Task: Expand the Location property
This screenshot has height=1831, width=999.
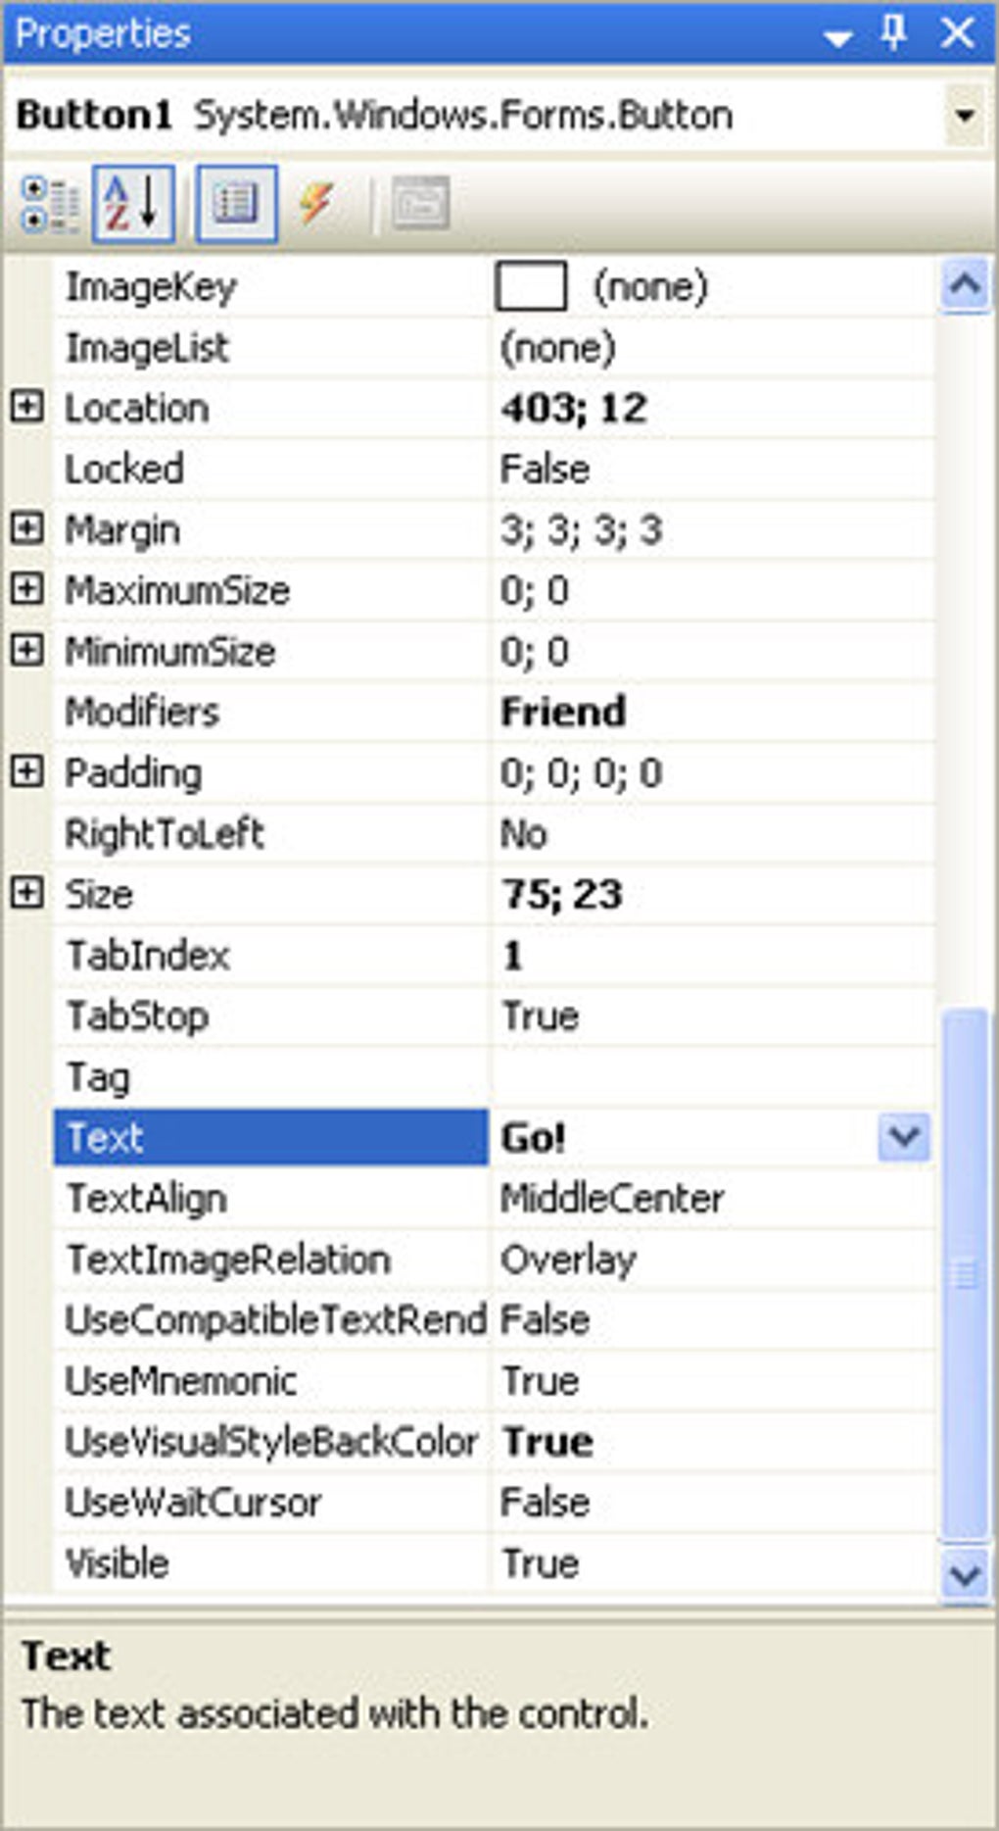Action: [x=27, y=407]
